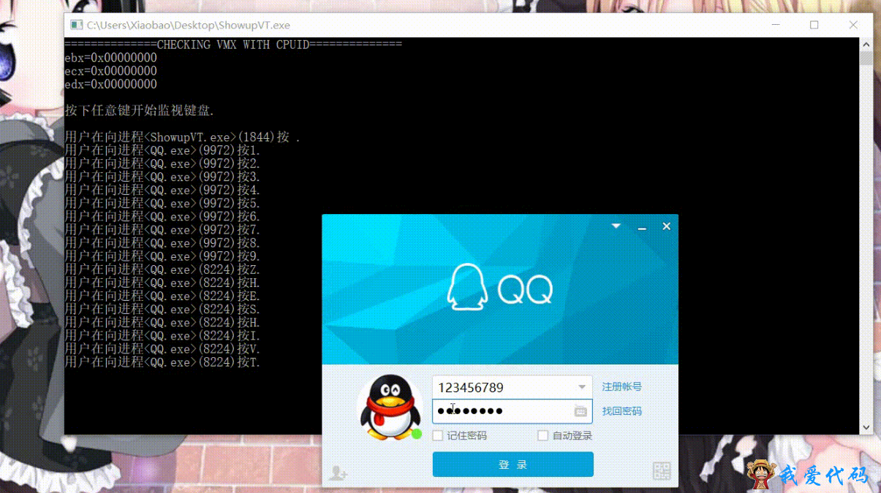Click console scrollbar down arrow
Viewport: 881px width, 493px height.
click(x=866, y=428)
